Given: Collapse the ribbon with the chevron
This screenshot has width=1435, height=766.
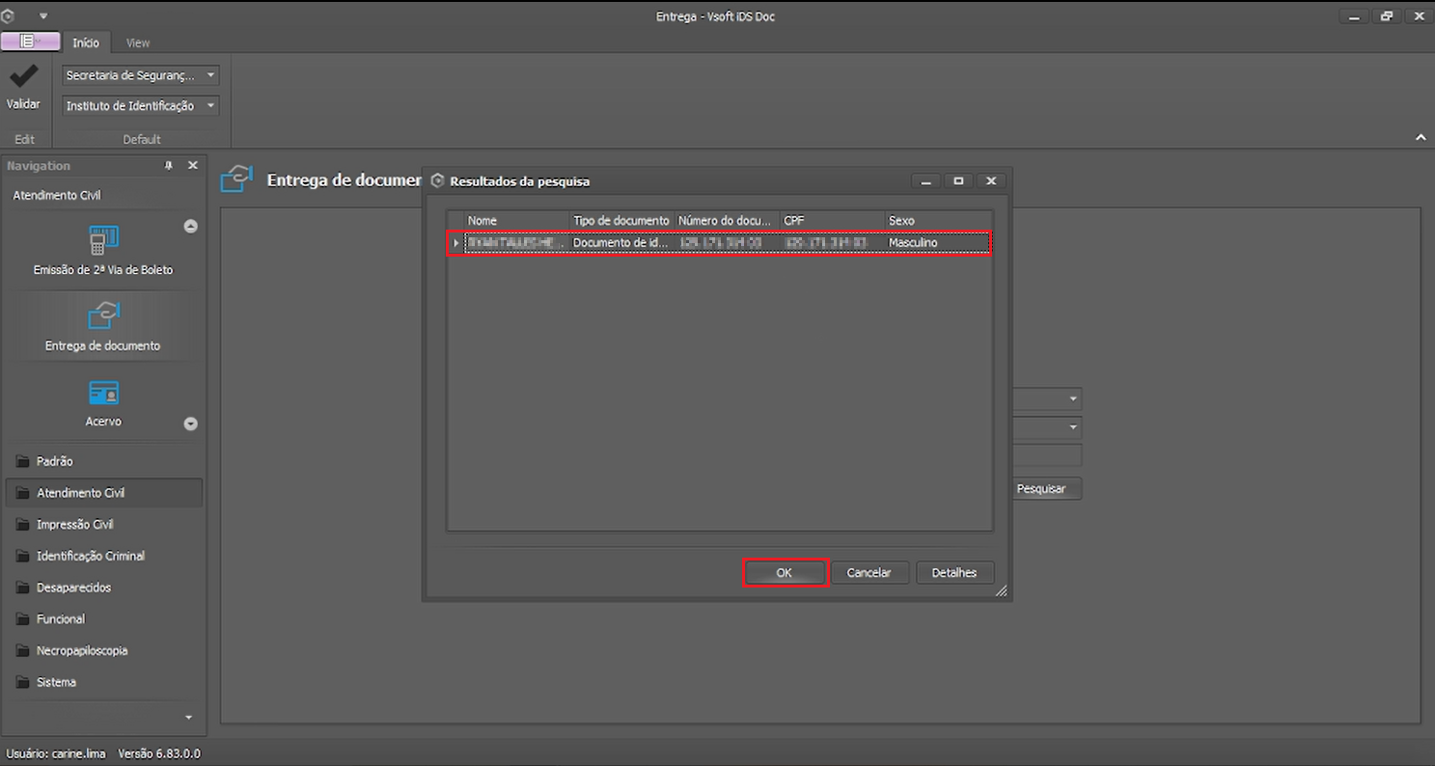Looking at the screenshot, I should pyautogui.click(x=1421, y=138).
